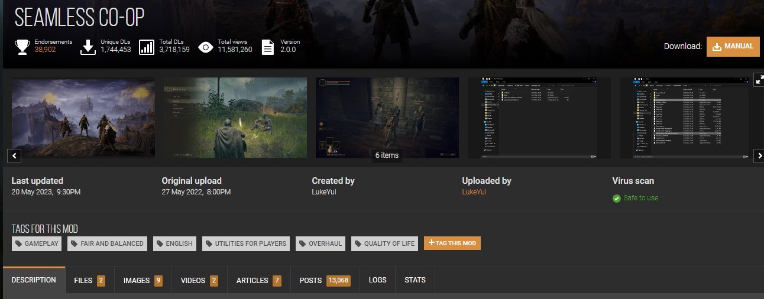Select the Fair and Balanced tag

107,243
